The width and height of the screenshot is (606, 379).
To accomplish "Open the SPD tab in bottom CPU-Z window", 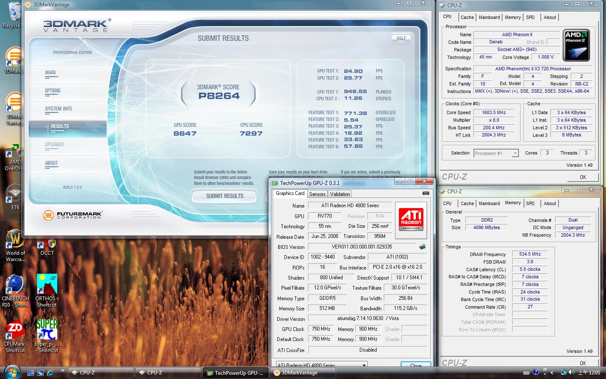I will [530, 203].
